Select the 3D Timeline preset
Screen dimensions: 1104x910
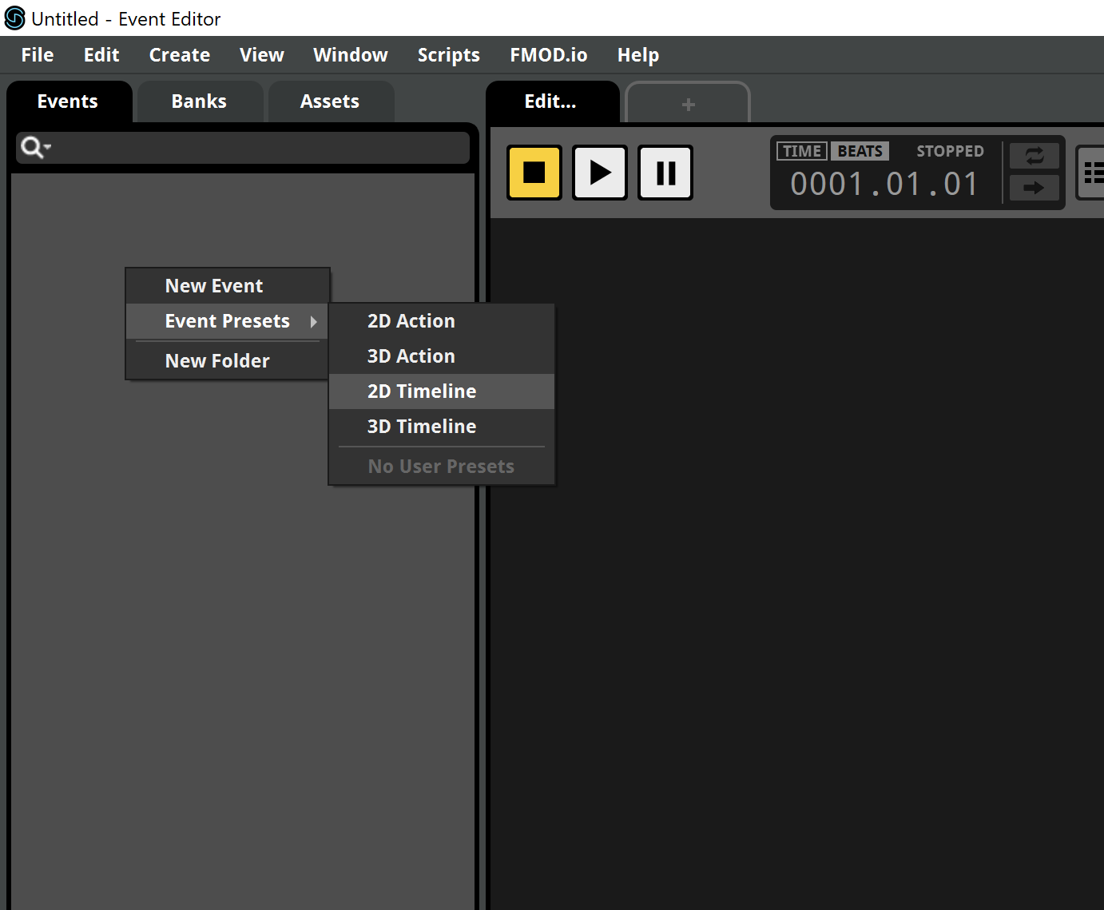442,427
